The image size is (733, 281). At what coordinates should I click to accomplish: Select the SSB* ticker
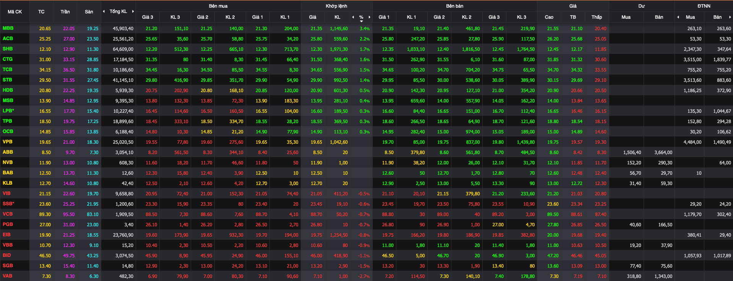click(8, 204)
